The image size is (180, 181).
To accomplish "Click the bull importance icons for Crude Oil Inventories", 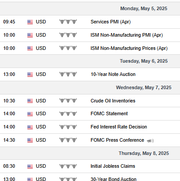I will [x=68, y=101].
